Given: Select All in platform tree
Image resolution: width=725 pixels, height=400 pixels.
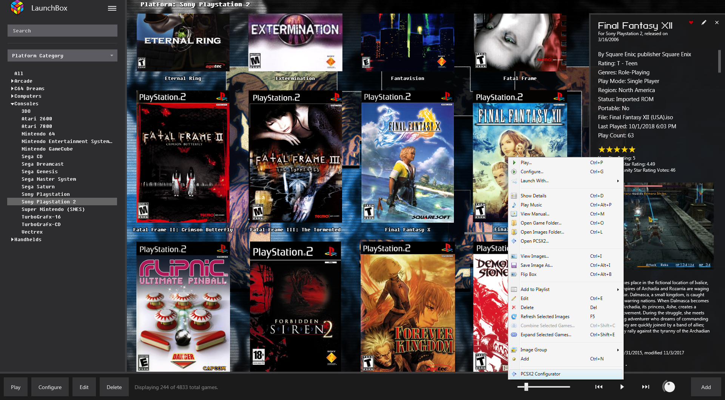Looking at the screenshot, I should 19,74.
